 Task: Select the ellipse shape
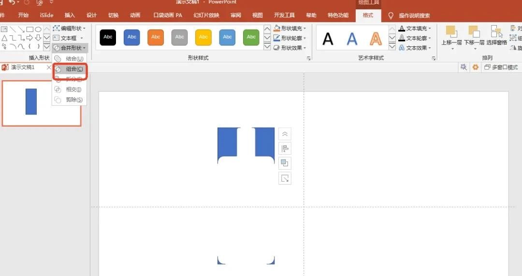pyautogui.click(x=38, y=29)
